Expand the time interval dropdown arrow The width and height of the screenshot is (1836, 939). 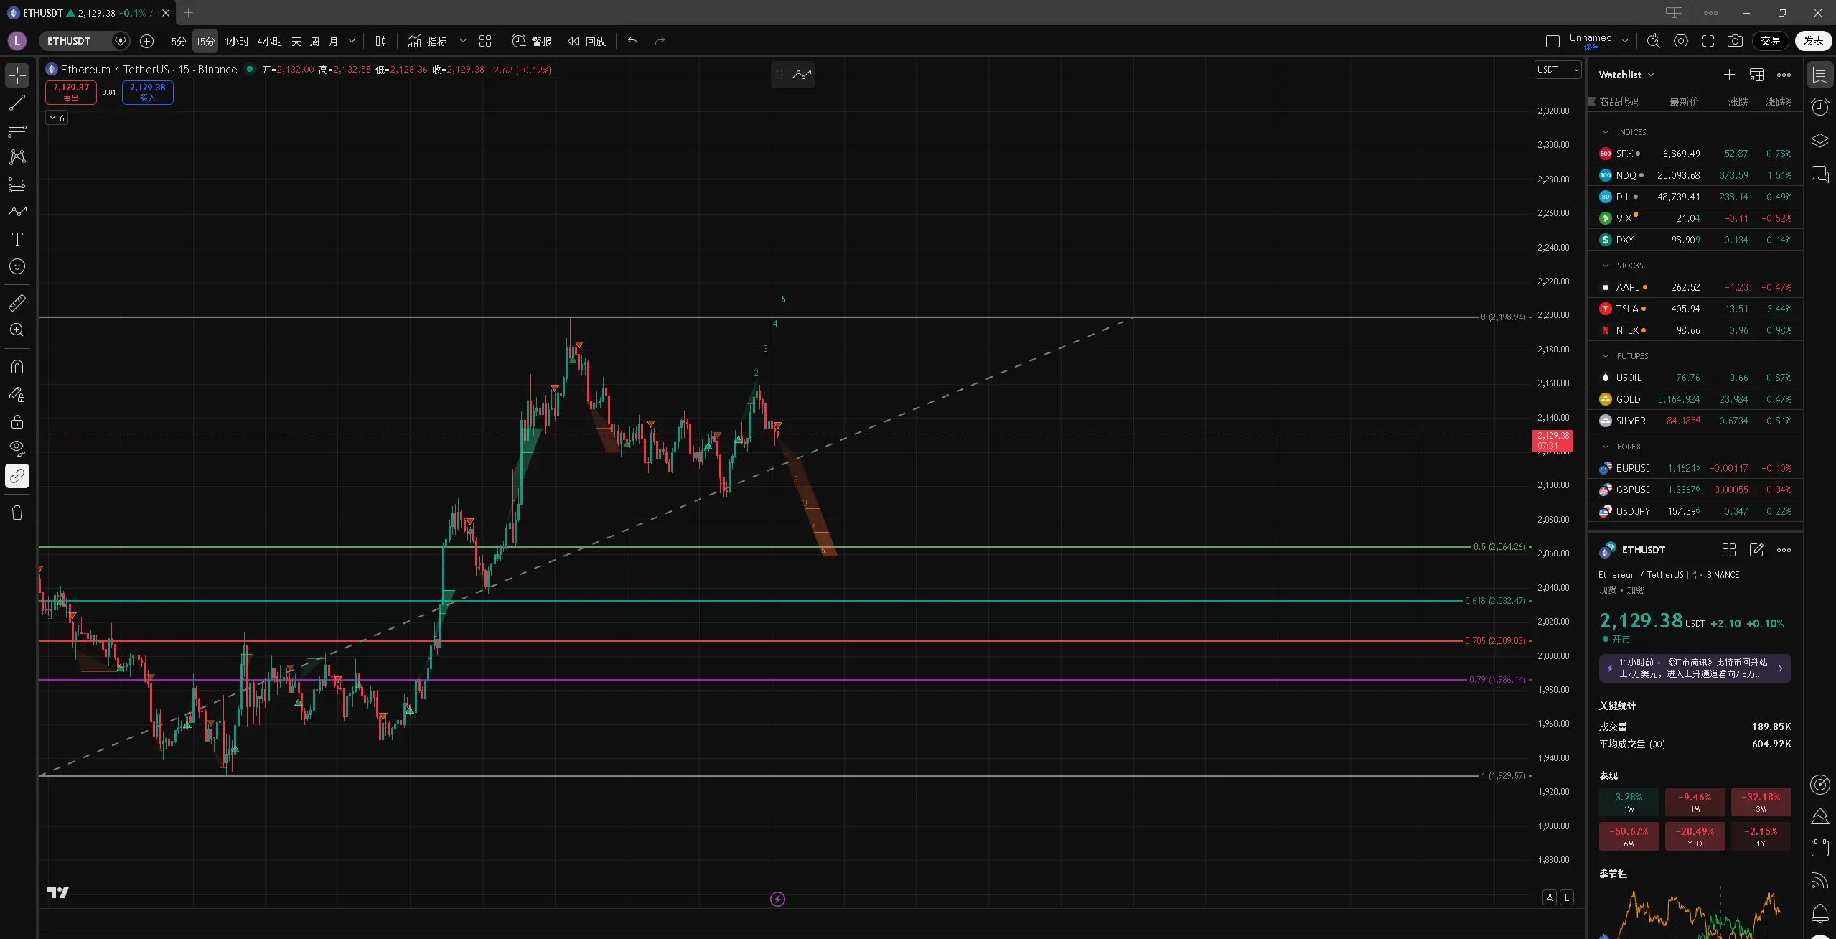pos(352,41)
